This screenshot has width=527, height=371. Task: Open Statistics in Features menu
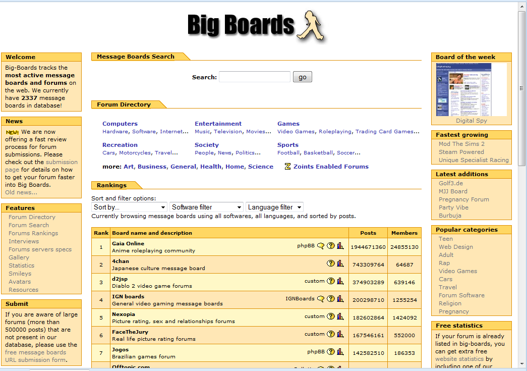point(21,266)
